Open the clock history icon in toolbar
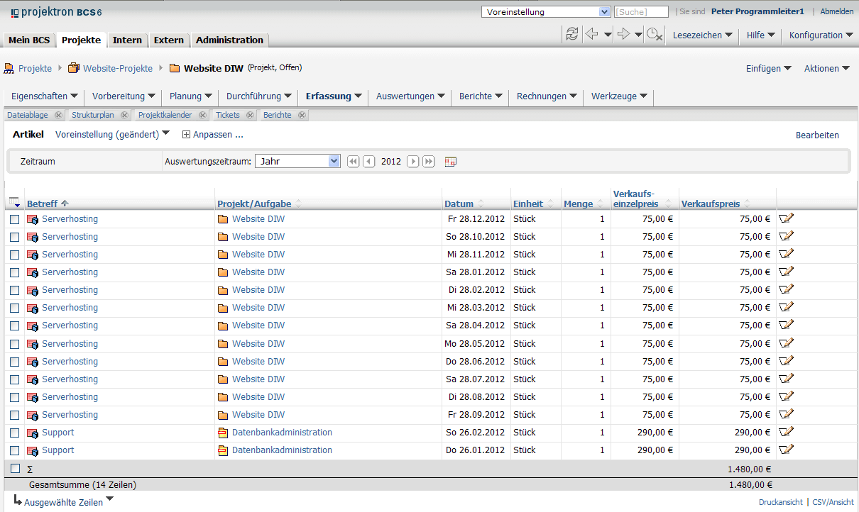The width and height of the screenshot is (859, 512). click(x=655, y=34)
